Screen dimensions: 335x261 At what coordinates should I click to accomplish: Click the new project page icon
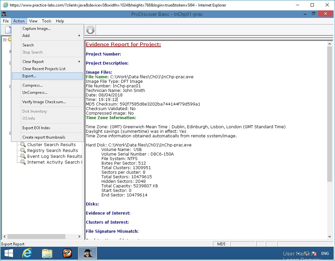(x=8, y=30)
